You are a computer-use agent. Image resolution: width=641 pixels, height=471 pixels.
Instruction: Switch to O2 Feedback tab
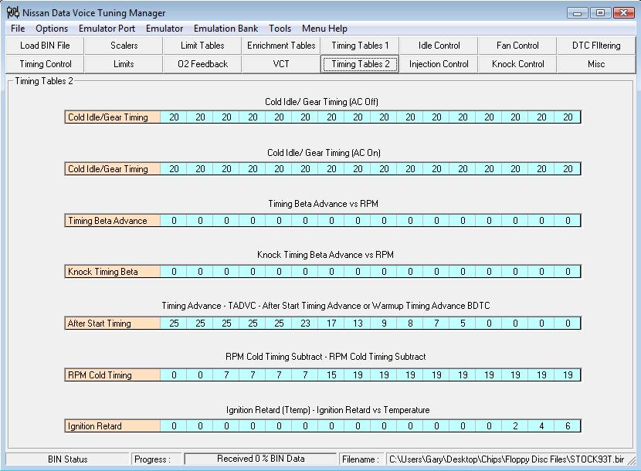(202, 64)
